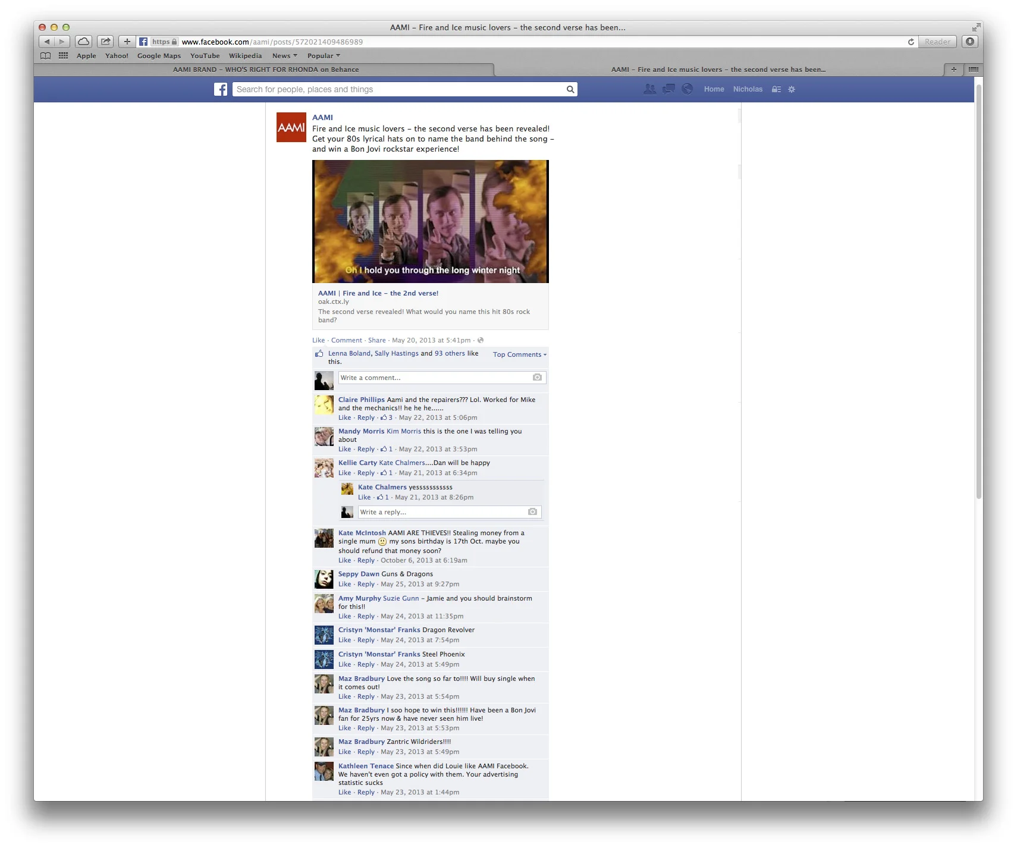This screenshot has height=848, width=1017.
Task: Open Yahoo! bookmark
Action: [x=117, y=56]
